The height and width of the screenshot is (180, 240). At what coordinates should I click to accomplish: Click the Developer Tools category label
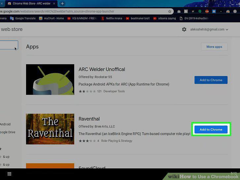tap(114, 91)
